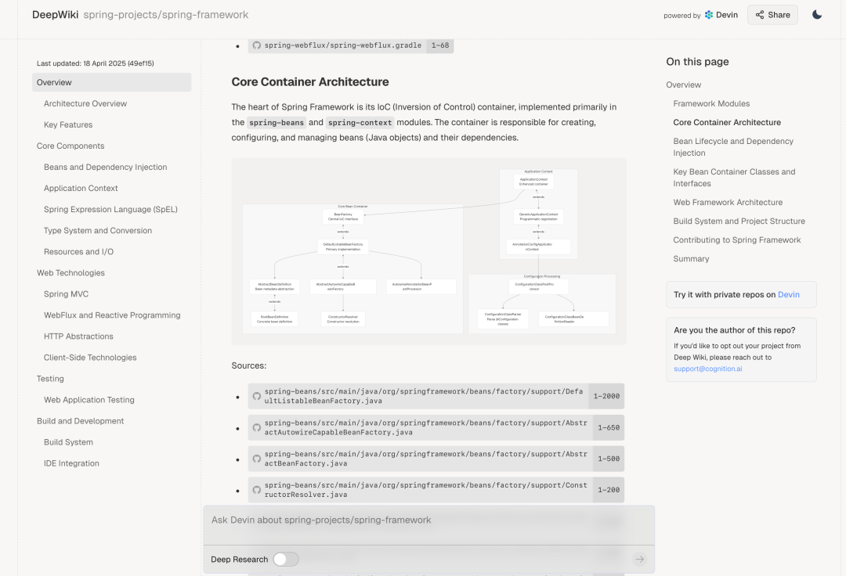Open HTTP Abstractions sidebar page
Image resolution: width=846 pixels, height=576 pixels.
click(x=78, y=337)
